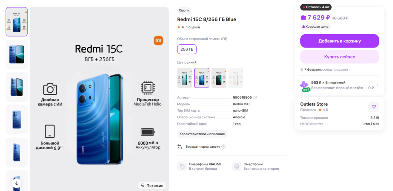The width and height of the screenshot is (393, 191).
Task: Click the return info circle icon
Action: 224,147
